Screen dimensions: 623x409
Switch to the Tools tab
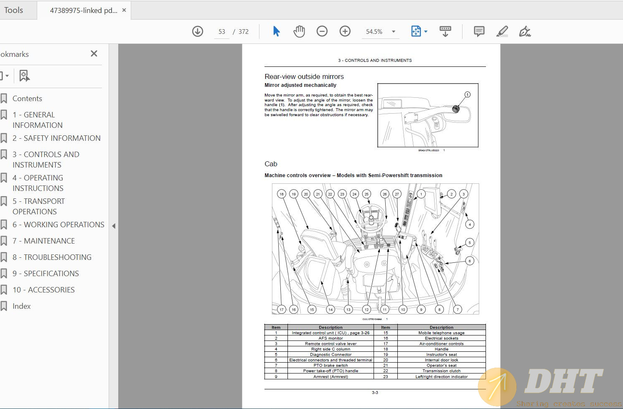coord(14,10)
